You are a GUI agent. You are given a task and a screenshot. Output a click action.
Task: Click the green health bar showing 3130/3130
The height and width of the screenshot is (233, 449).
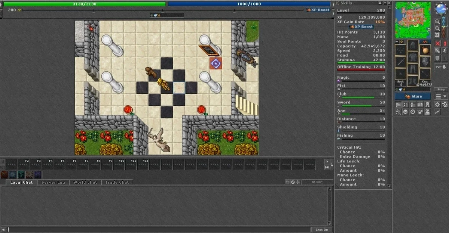pos(84,4)
